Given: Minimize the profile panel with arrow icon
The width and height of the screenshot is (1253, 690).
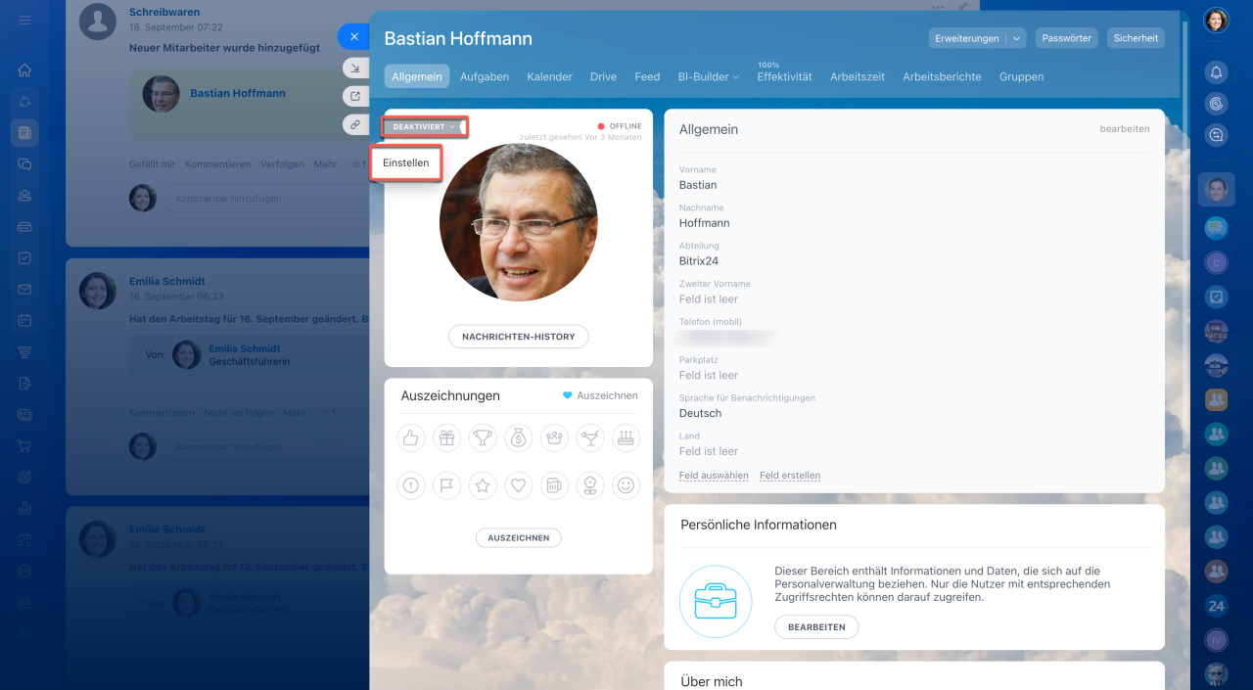Looking at the screenshot, I should click(353, 68).
